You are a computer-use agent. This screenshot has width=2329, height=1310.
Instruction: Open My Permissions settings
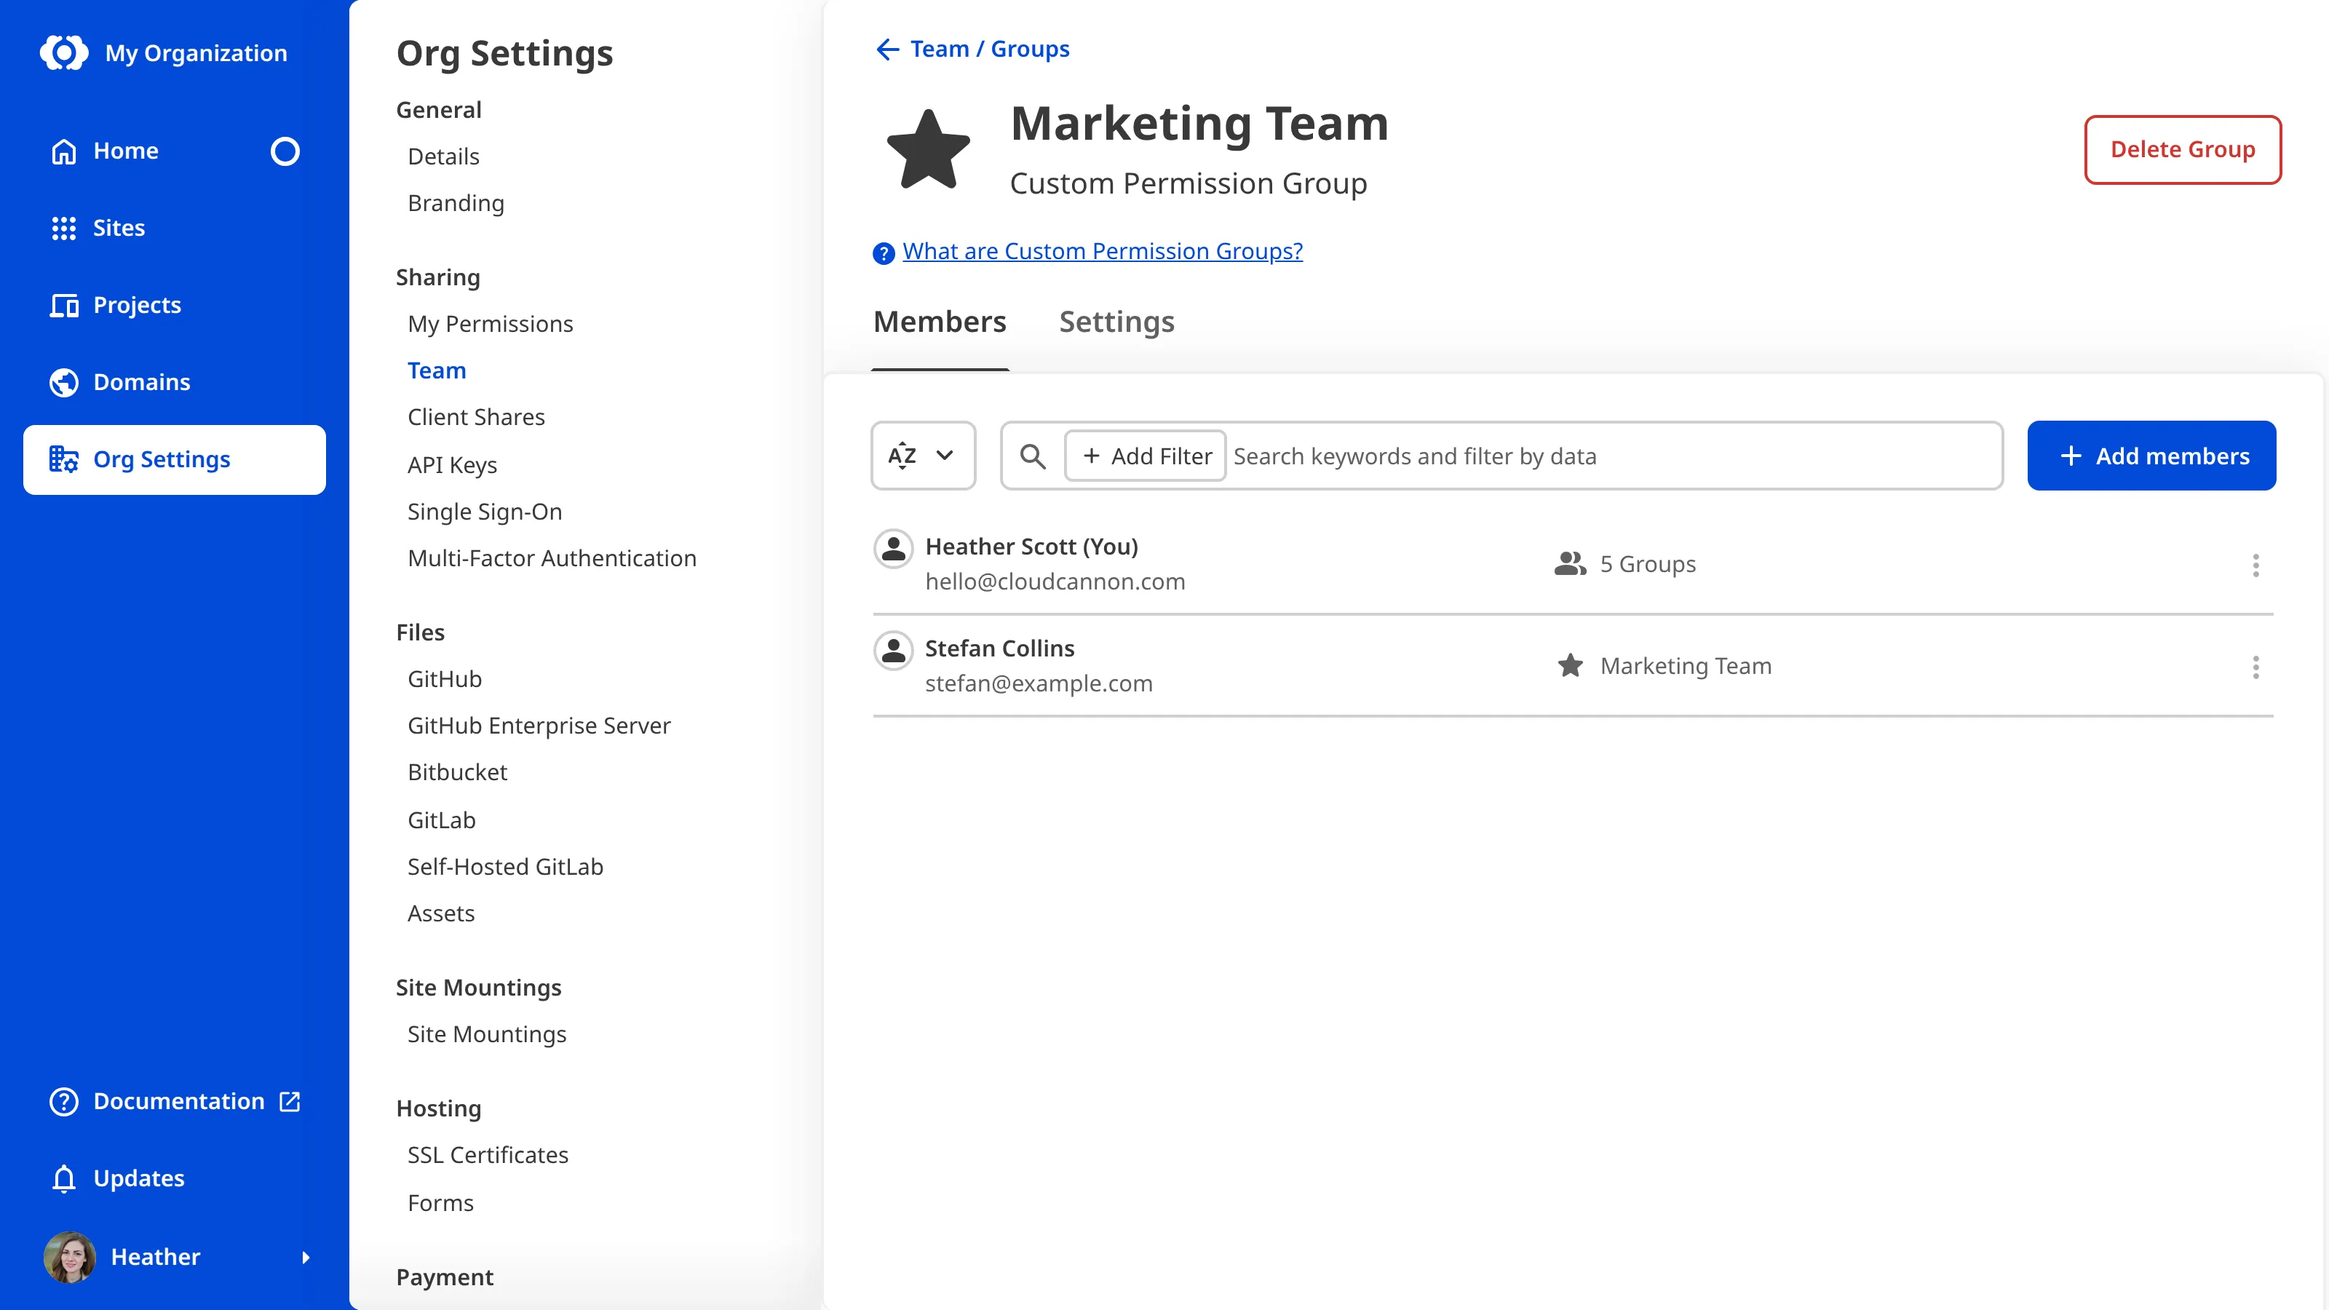pyautogui.click(x=490, y=324)
